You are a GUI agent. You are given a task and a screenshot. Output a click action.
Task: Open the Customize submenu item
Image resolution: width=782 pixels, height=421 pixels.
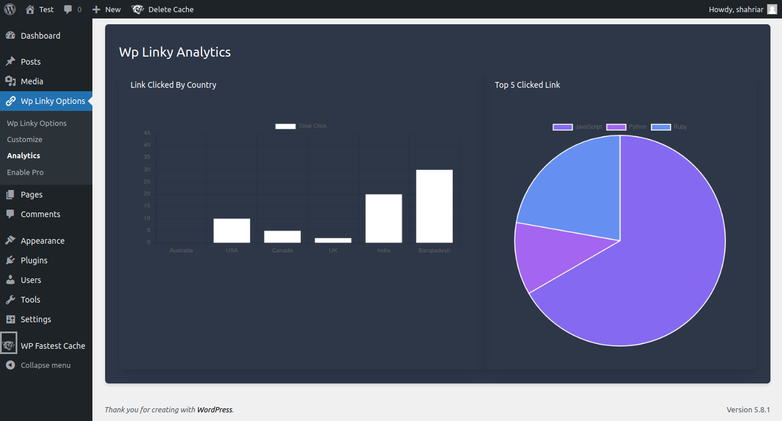24,139
